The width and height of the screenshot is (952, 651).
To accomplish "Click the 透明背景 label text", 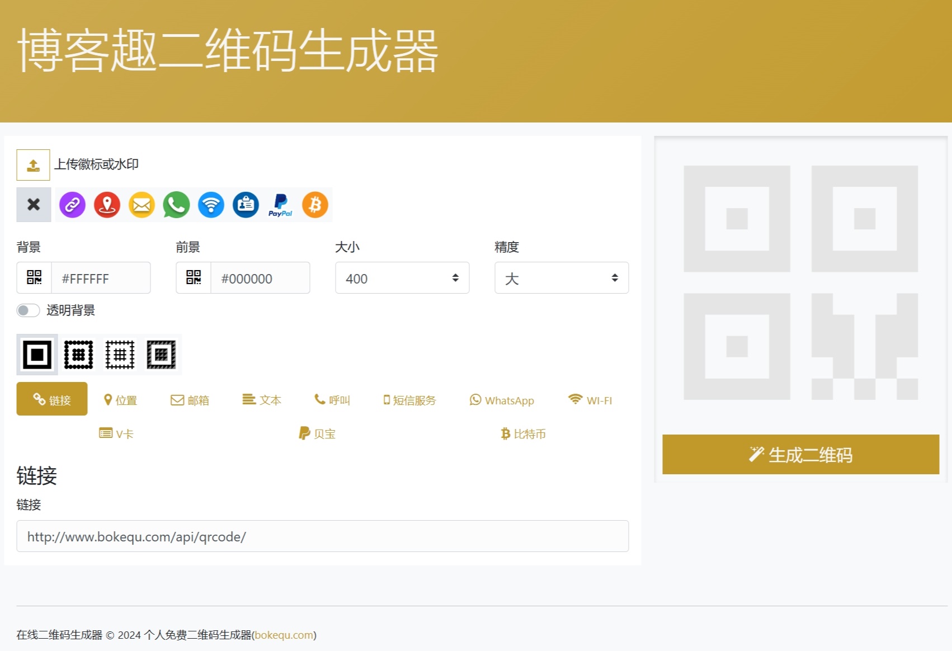I will pos(70,310).
